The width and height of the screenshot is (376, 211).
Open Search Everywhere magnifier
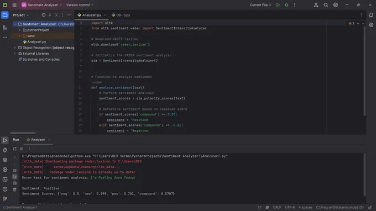pyautogui.click(x=326, y=5)
